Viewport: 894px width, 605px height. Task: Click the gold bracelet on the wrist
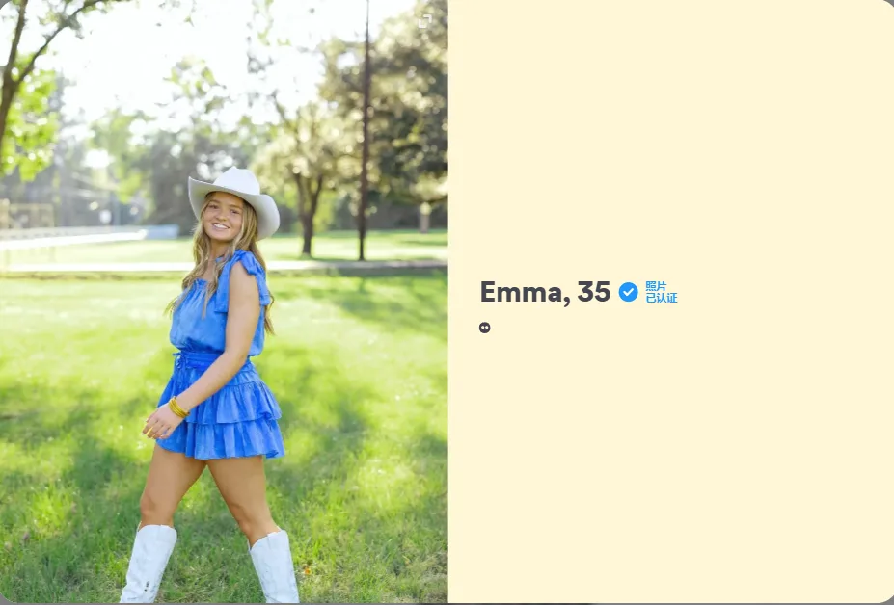[177, 408]
